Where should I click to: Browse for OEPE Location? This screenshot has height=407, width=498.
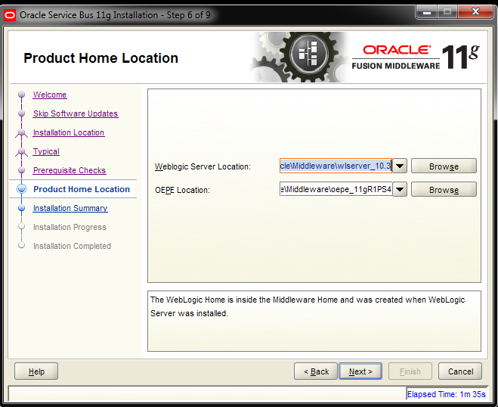pyautogui.click(x=444, y=190)
